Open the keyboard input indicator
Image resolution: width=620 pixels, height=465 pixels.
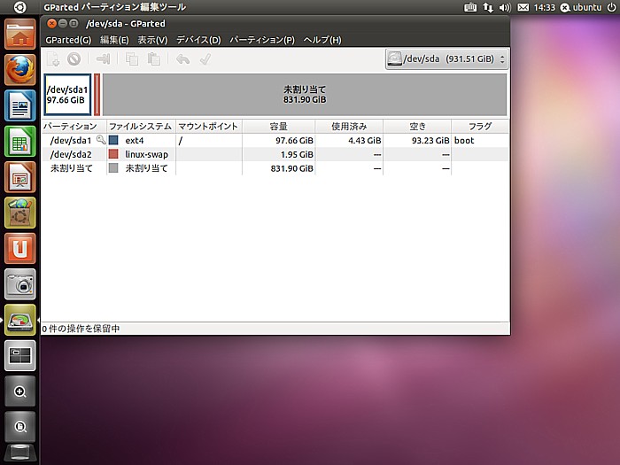(x=470, y=7)
